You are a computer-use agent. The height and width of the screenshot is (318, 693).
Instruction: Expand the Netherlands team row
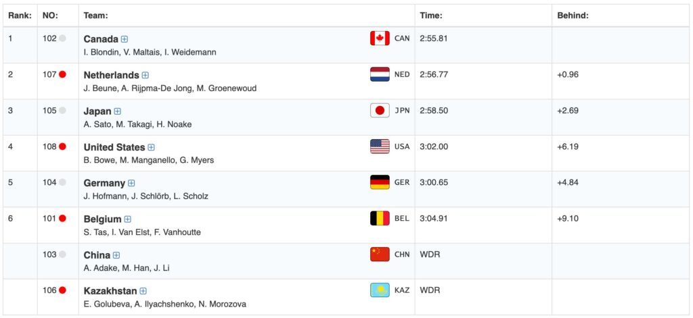coord(146,76)
